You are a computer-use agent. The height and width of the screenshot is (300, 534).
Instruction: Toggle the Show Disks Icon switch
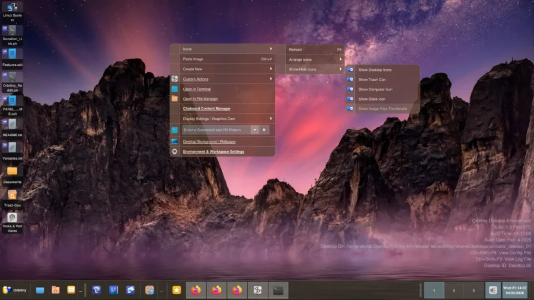(350, 99)
